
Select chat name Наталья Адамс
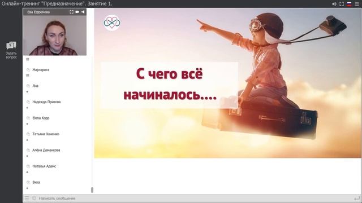tap(44, 166)
